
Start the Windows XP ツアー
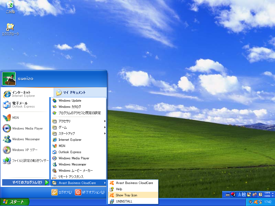point(26,150)
